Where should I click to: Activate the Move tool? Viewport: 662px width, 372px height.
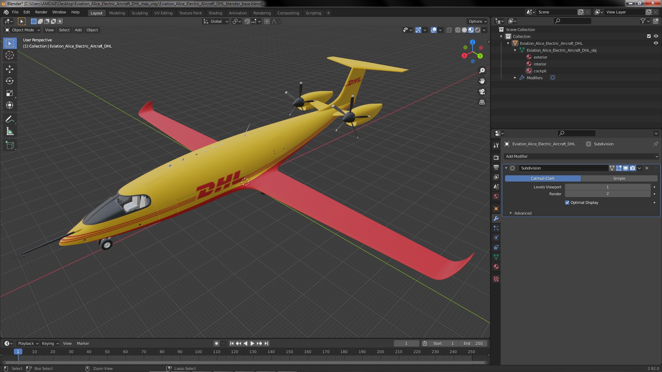[10, 69]
